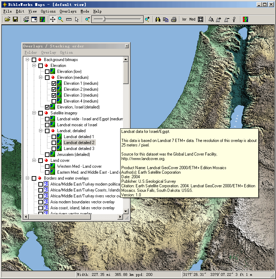Select Landsat detailed 2 tree item
This screenshot has width=276, height=279.
tap(79, 143)
